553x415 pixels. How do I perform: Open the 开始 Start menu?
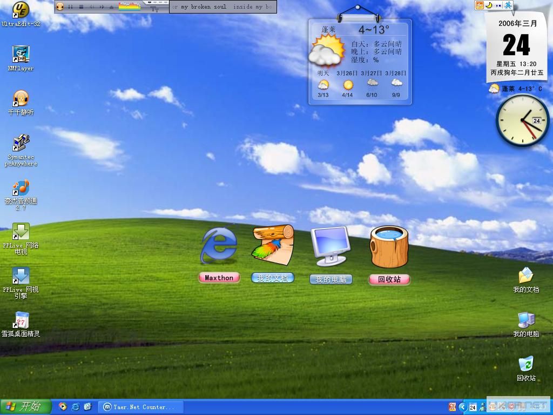click(x=26, y=407)
